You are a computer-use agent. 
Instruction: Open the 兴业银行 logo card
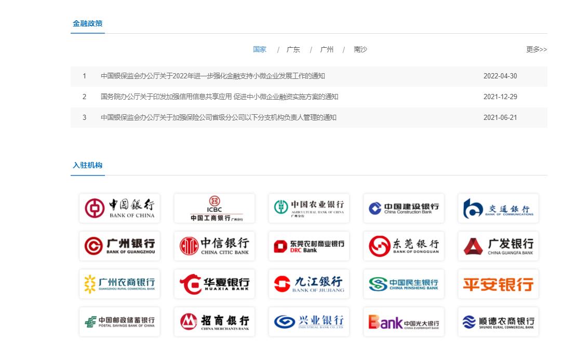pos(309,322)
